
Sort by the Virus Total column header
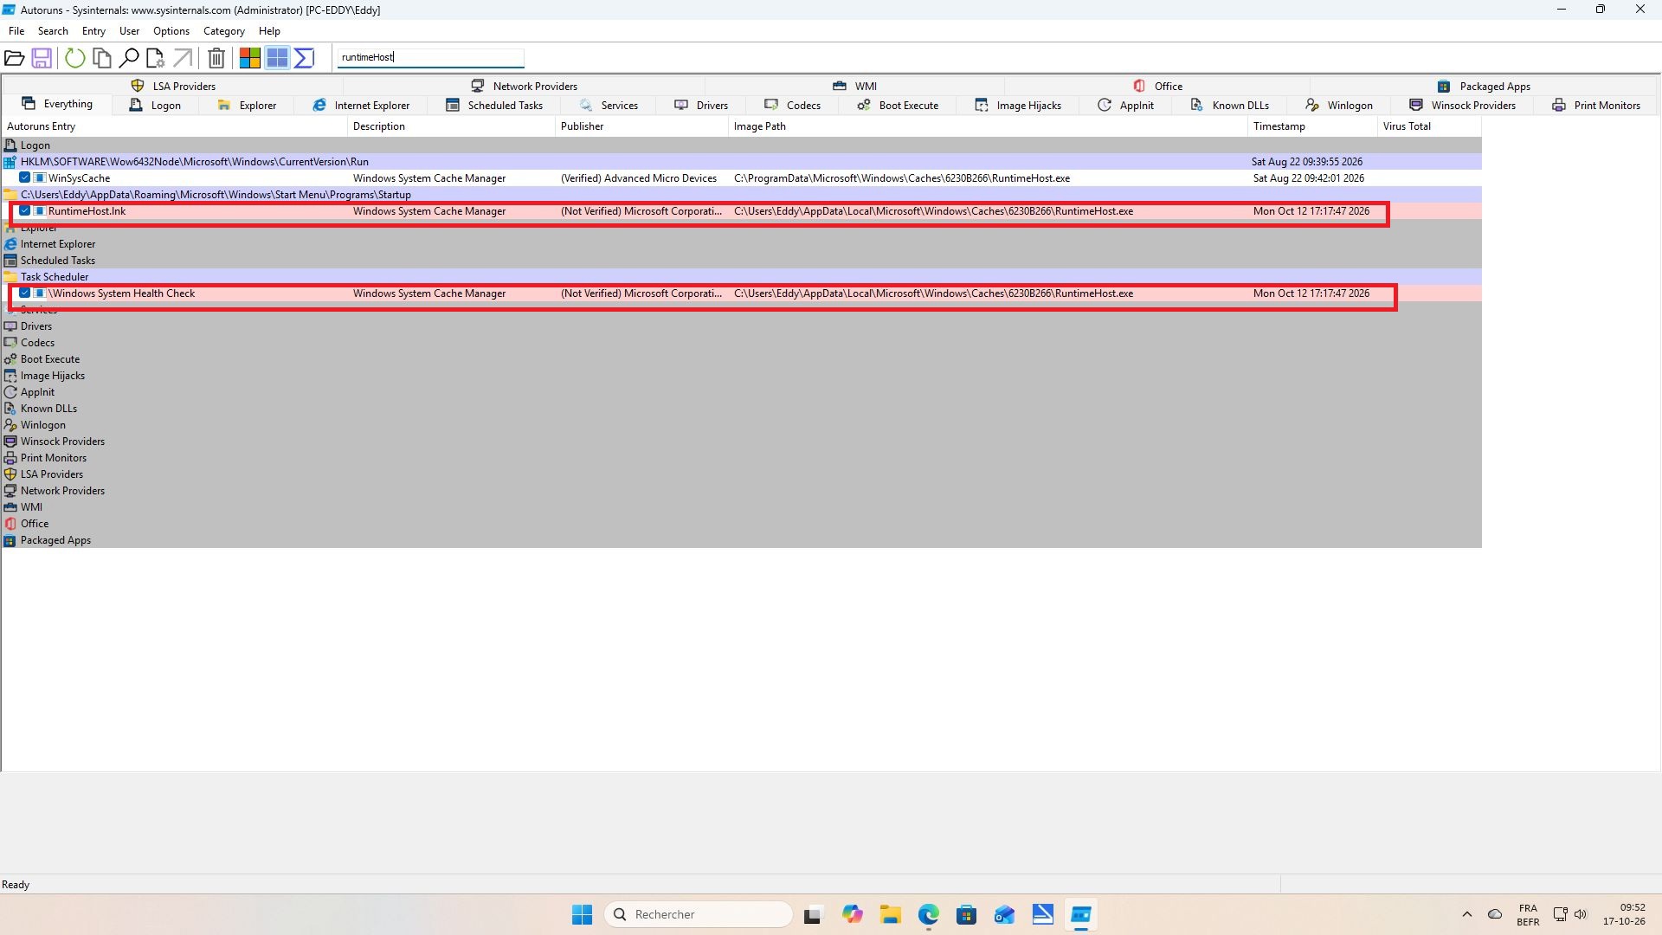click(1429, 126)
